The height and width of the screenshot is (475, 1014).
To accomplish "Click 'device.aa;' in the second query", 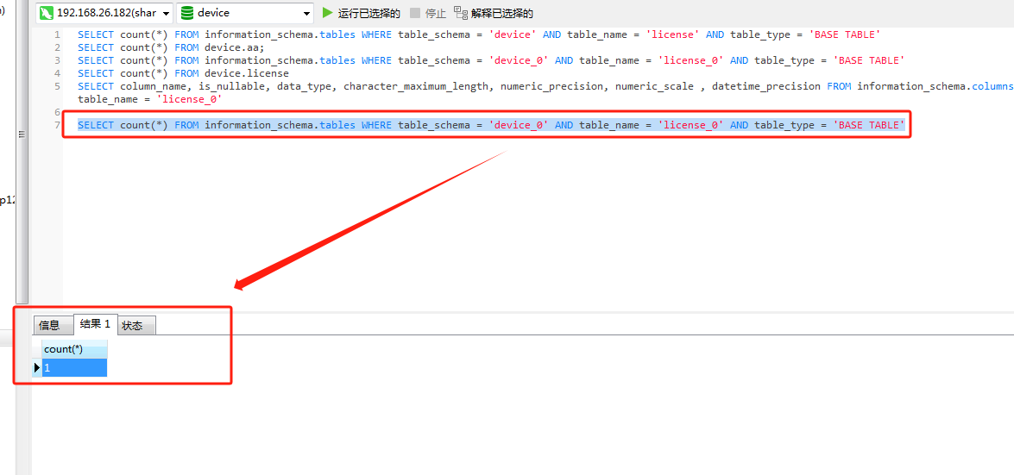I will click(x=235, y=47).
